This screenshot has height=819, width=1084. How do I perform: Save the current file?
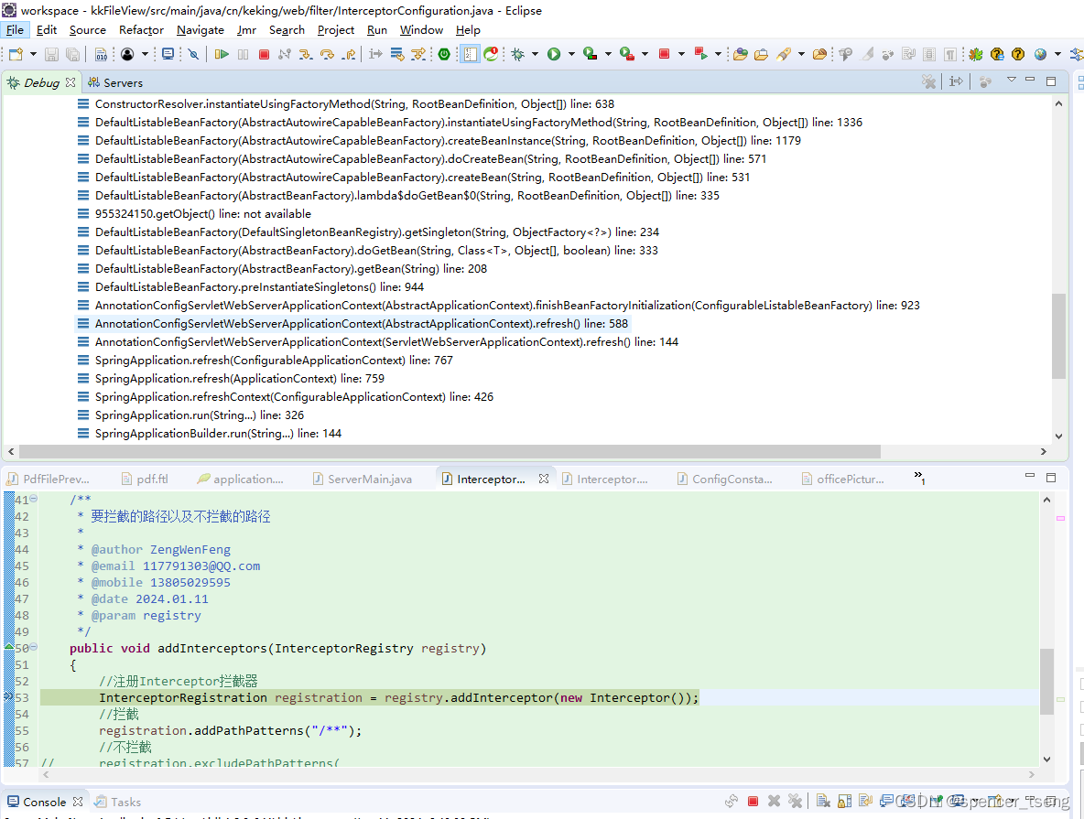[x=50, y=53]
